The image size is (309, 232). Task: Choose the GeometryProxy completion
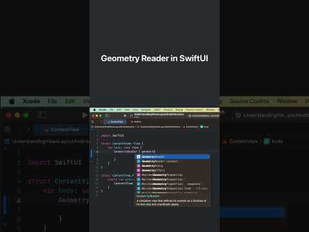tap(173, 166)
